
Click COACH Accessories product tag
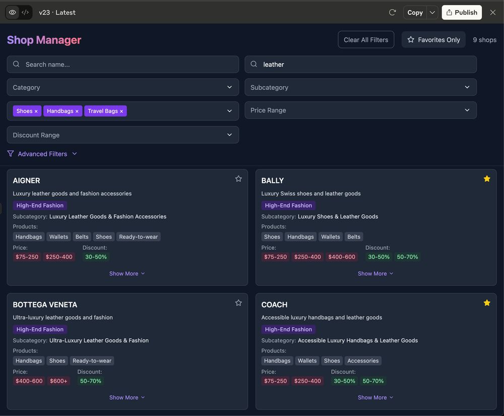click(x=363, y=360)
